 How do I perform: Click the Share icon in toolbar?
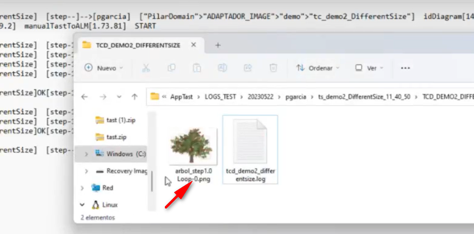(248, 68)
